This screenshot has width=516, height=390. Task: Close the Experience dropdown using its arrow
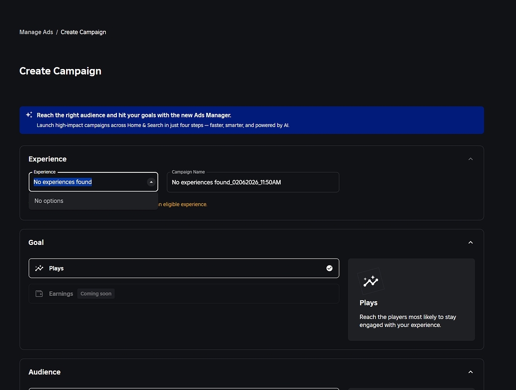(x=151, y=182)
